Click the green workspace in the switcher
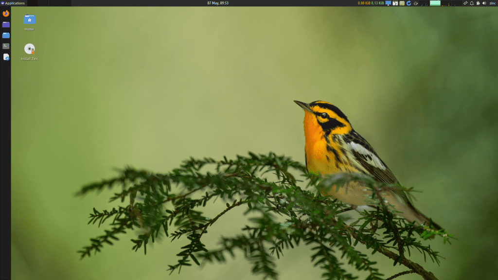The width and height of the screenshot is (498, 280). (435, 3)
